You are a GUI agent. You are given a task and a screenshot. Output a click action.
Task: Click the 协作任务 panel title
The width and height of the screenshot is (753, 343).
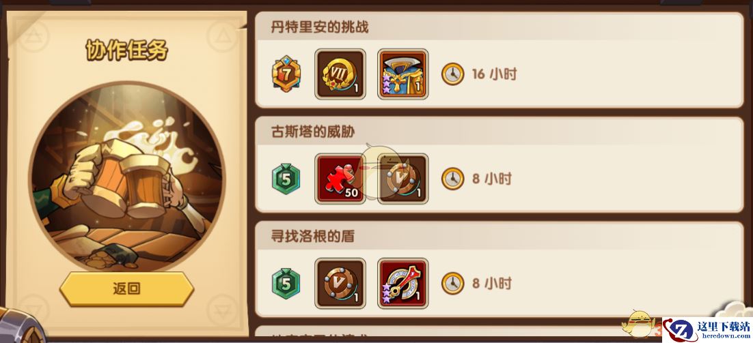coord(127,50)
